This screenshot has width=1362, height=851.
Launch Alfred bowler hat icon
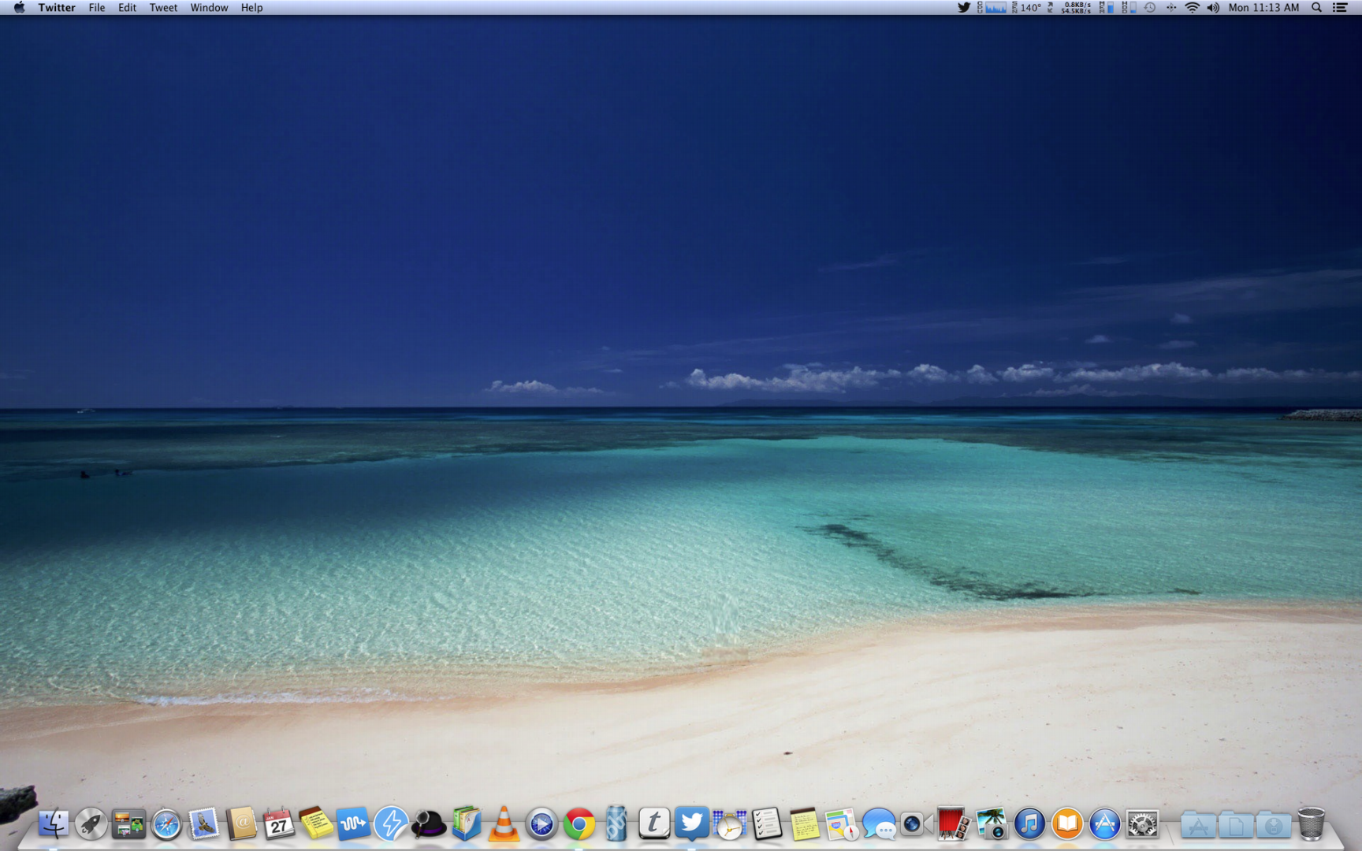coord(429,824)
